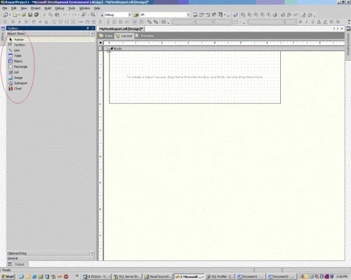Switch to Document2 taskbar button

(281, 276)
